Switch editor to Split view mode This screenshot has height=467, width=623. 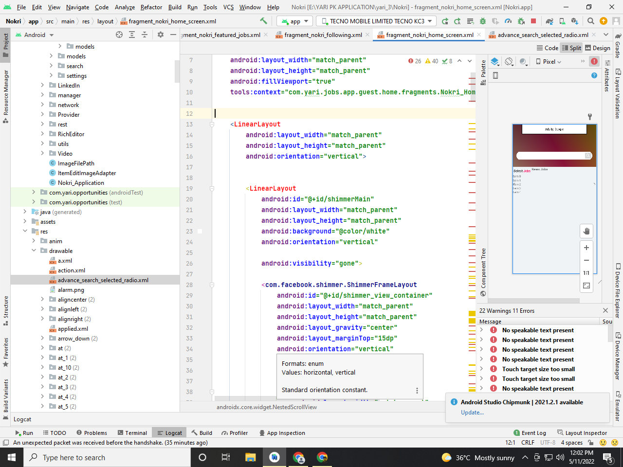coord(571,48)
